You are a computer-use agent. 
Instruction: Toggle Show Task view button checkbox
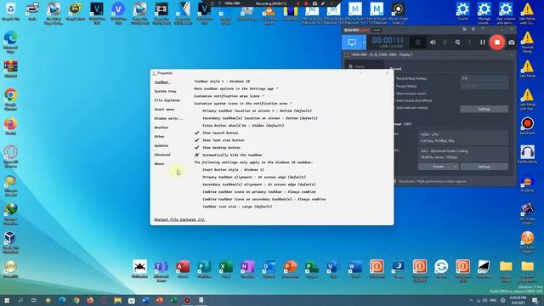point(219,140)
